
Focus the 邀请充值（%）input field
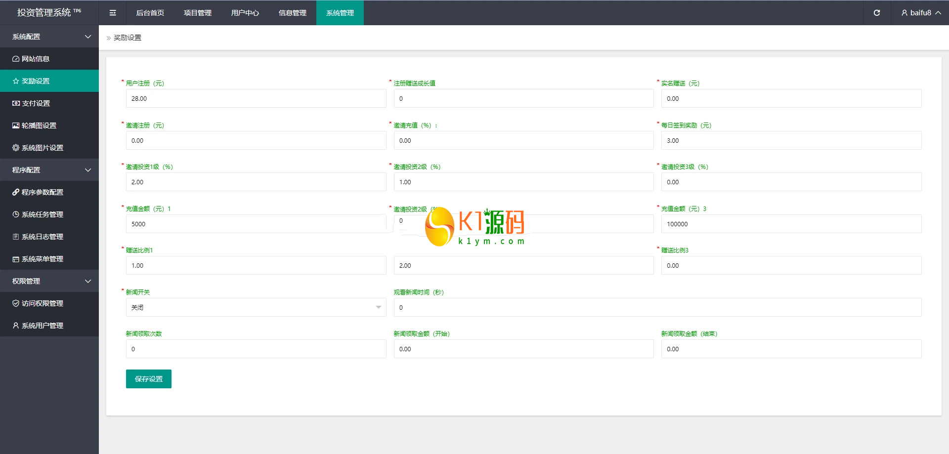[x=524, y=140]
